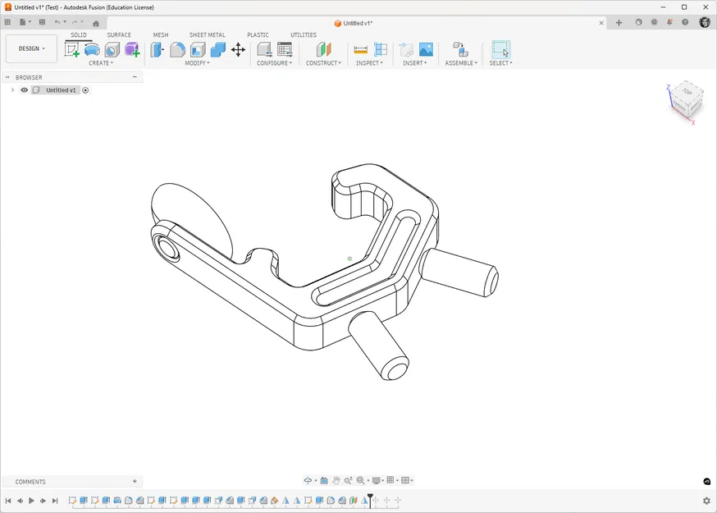This screenshot has height=513, width=717.
Task: Toggle visibility eye of Untitled v1
Action: tap(25, 90)
